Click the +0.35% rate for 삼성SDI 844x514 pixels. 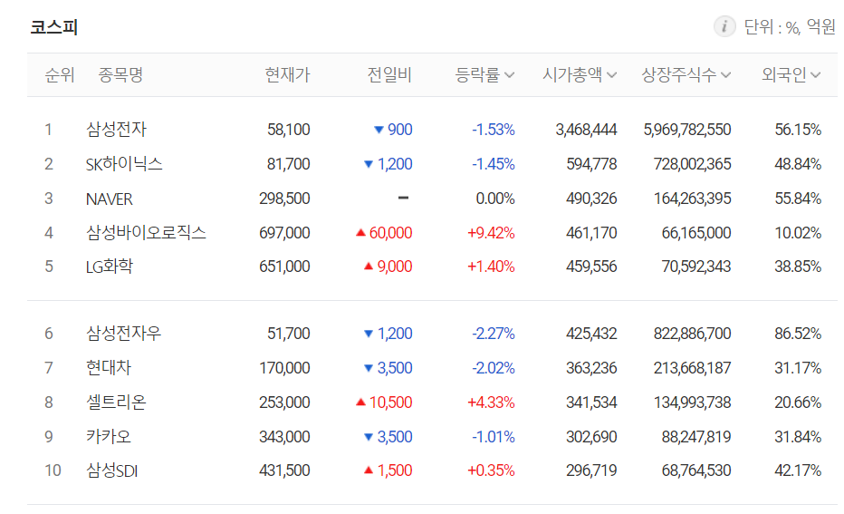click(x=491, y=470)
